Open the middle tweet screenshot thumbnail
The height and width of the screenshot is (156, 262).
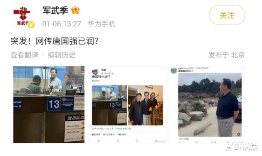click(127, 105)
